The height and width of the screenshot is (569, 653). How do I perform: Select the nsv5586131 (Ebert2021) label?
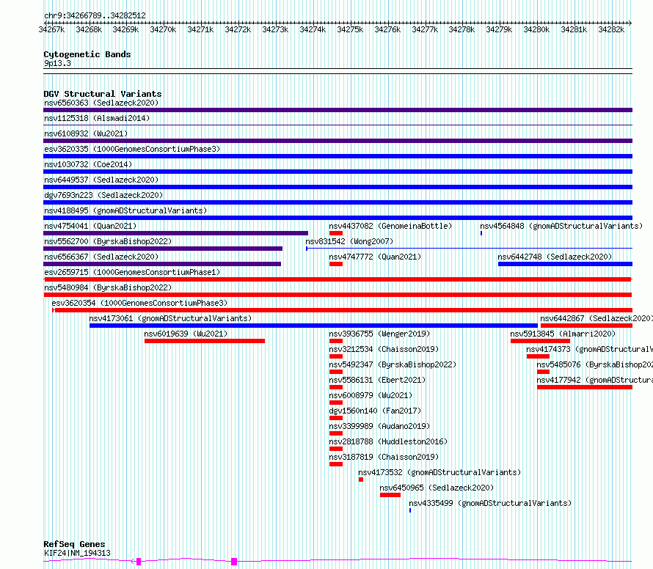tap(377, 380)
